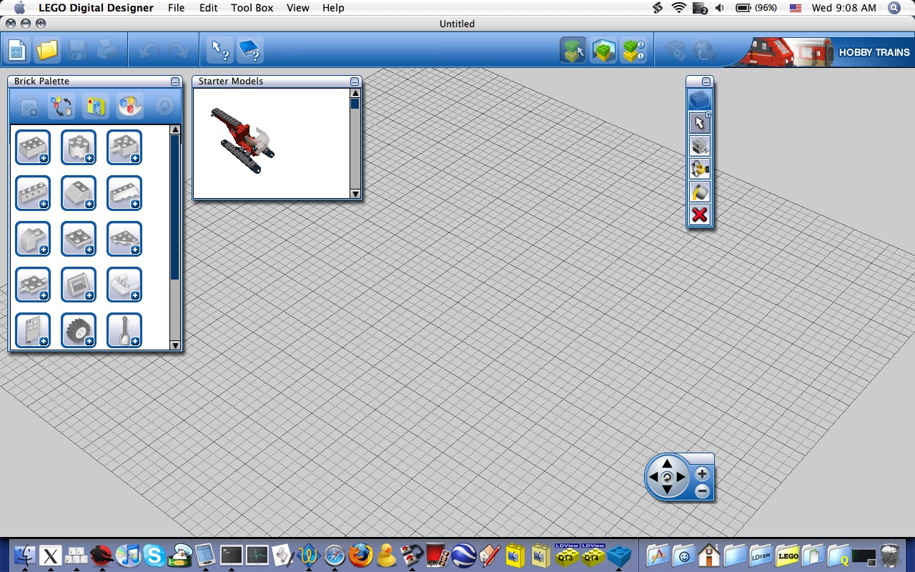Select the Selection tool in the vertical toolbar
Image resolution: width=915 pixels, height=572 pixels.
(698, 123)
